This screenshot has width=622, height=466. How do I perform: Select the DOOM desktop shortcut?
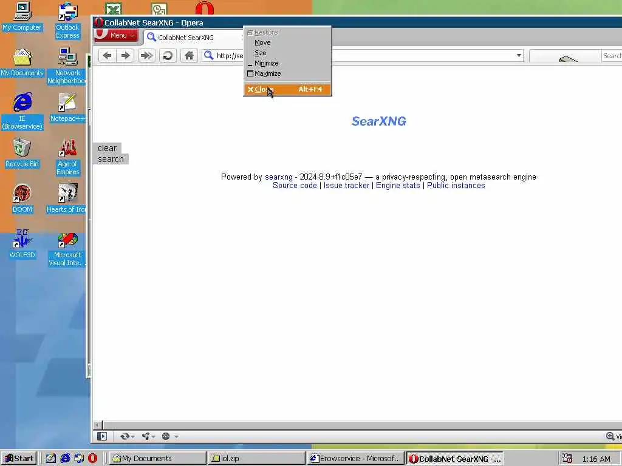pos(22,199)
